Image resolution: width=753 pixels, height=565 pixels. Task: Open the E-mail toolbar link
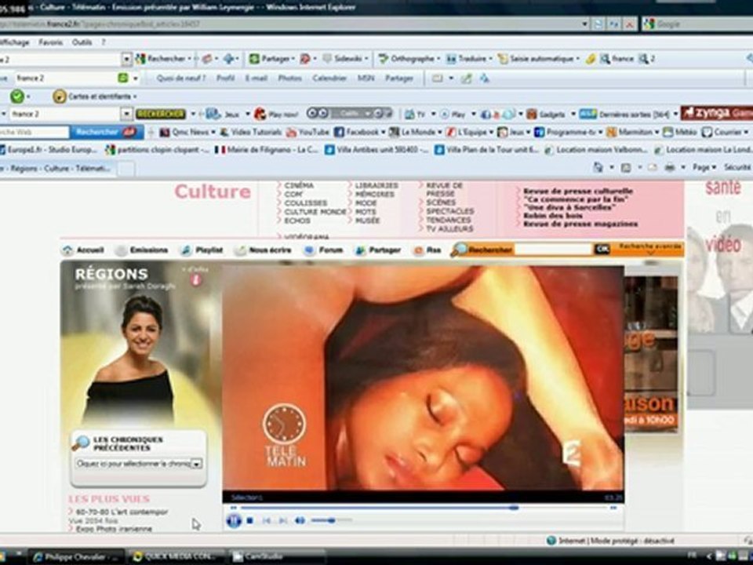[x=256, y=78]
